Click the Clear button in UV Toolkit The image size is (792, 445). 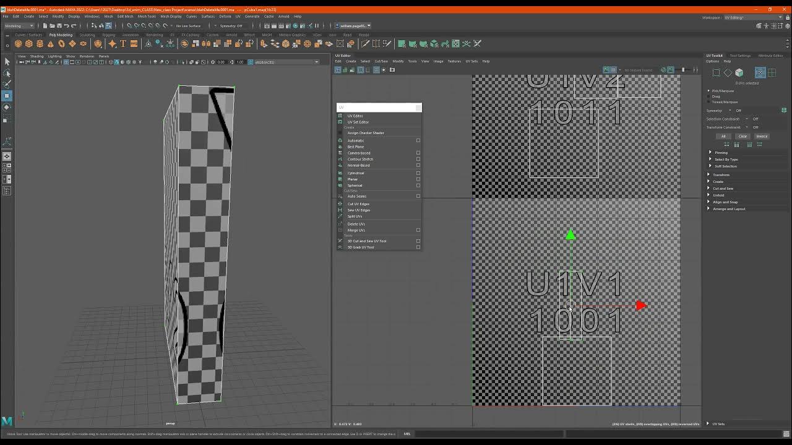742,137
